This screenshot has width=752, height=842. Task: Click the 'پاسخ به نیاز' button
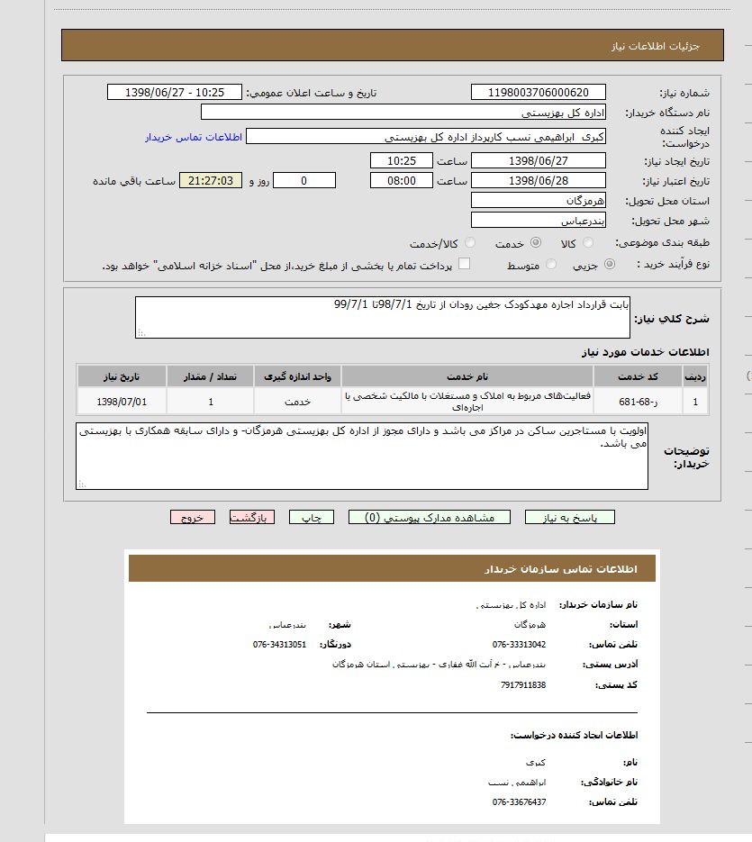click(570, 518)
